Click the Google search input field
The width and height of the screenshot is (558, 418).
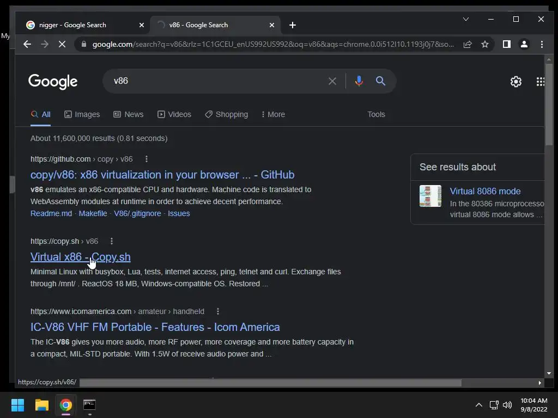[x=217, y=81]
